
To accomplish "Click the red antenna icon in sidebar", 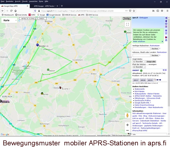I will [166, 26].
